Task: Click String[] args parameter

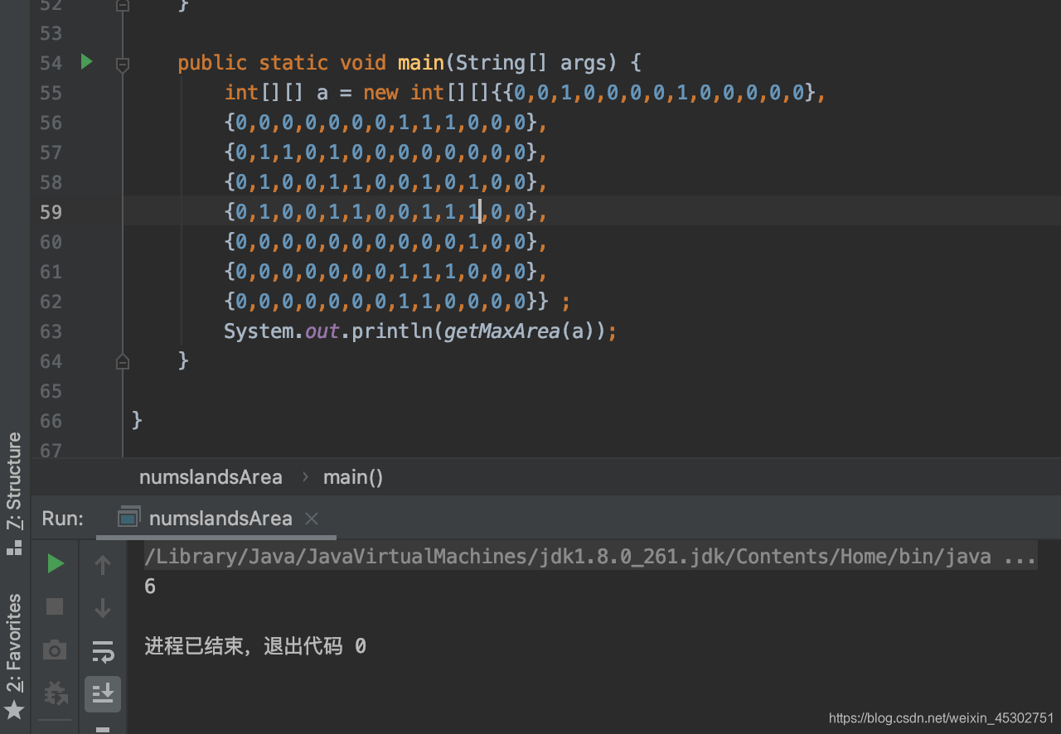Action: pyautogui.click(x=531, y=63)
